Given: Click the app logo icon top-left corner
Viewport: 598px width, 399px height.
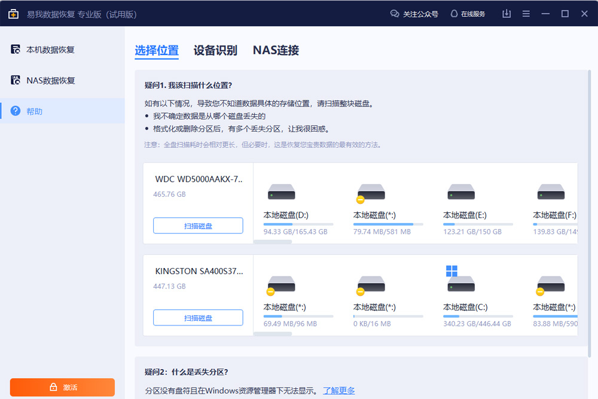Looking at the screenshot, I should pyautogui.click(x=13, y=13).
